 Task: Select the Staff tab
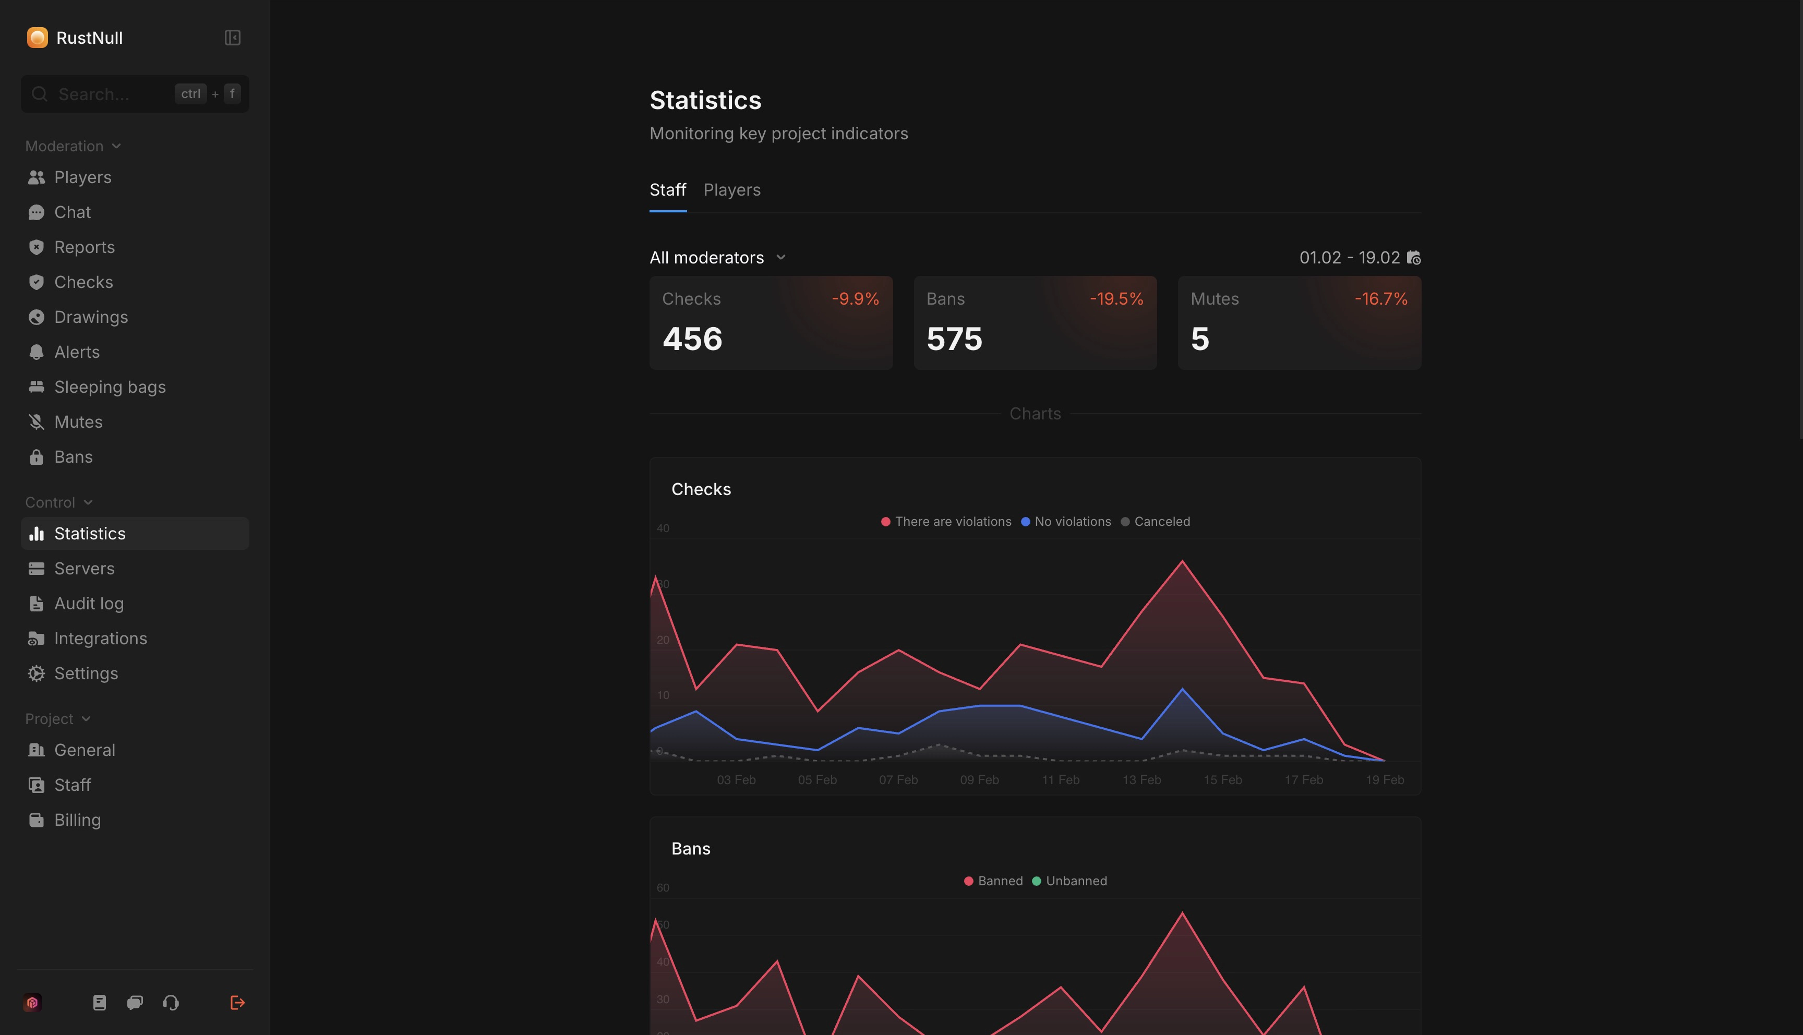(x=667, y=190)
